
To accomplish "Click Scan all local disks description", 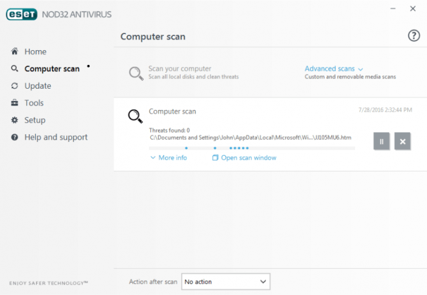I will (x=194, y=77).
